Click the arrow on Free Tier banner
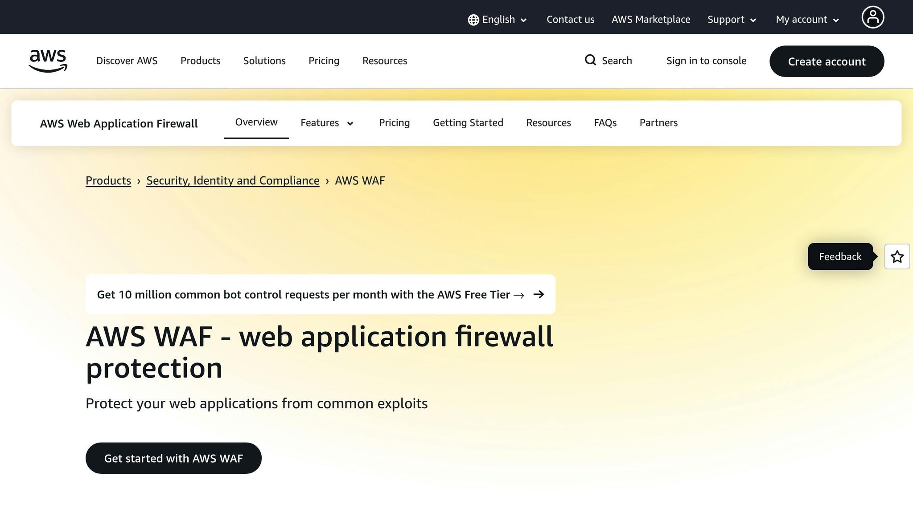 (x=539, y=294)
